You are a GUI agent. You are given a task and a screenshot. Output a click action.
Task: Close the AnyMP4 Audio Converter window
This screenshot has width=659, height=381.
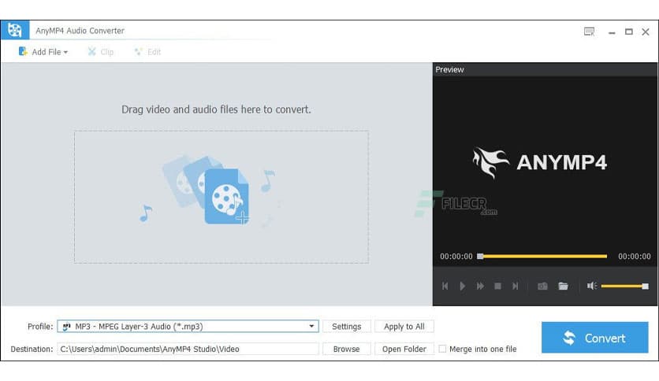click(x=646, y=31)
